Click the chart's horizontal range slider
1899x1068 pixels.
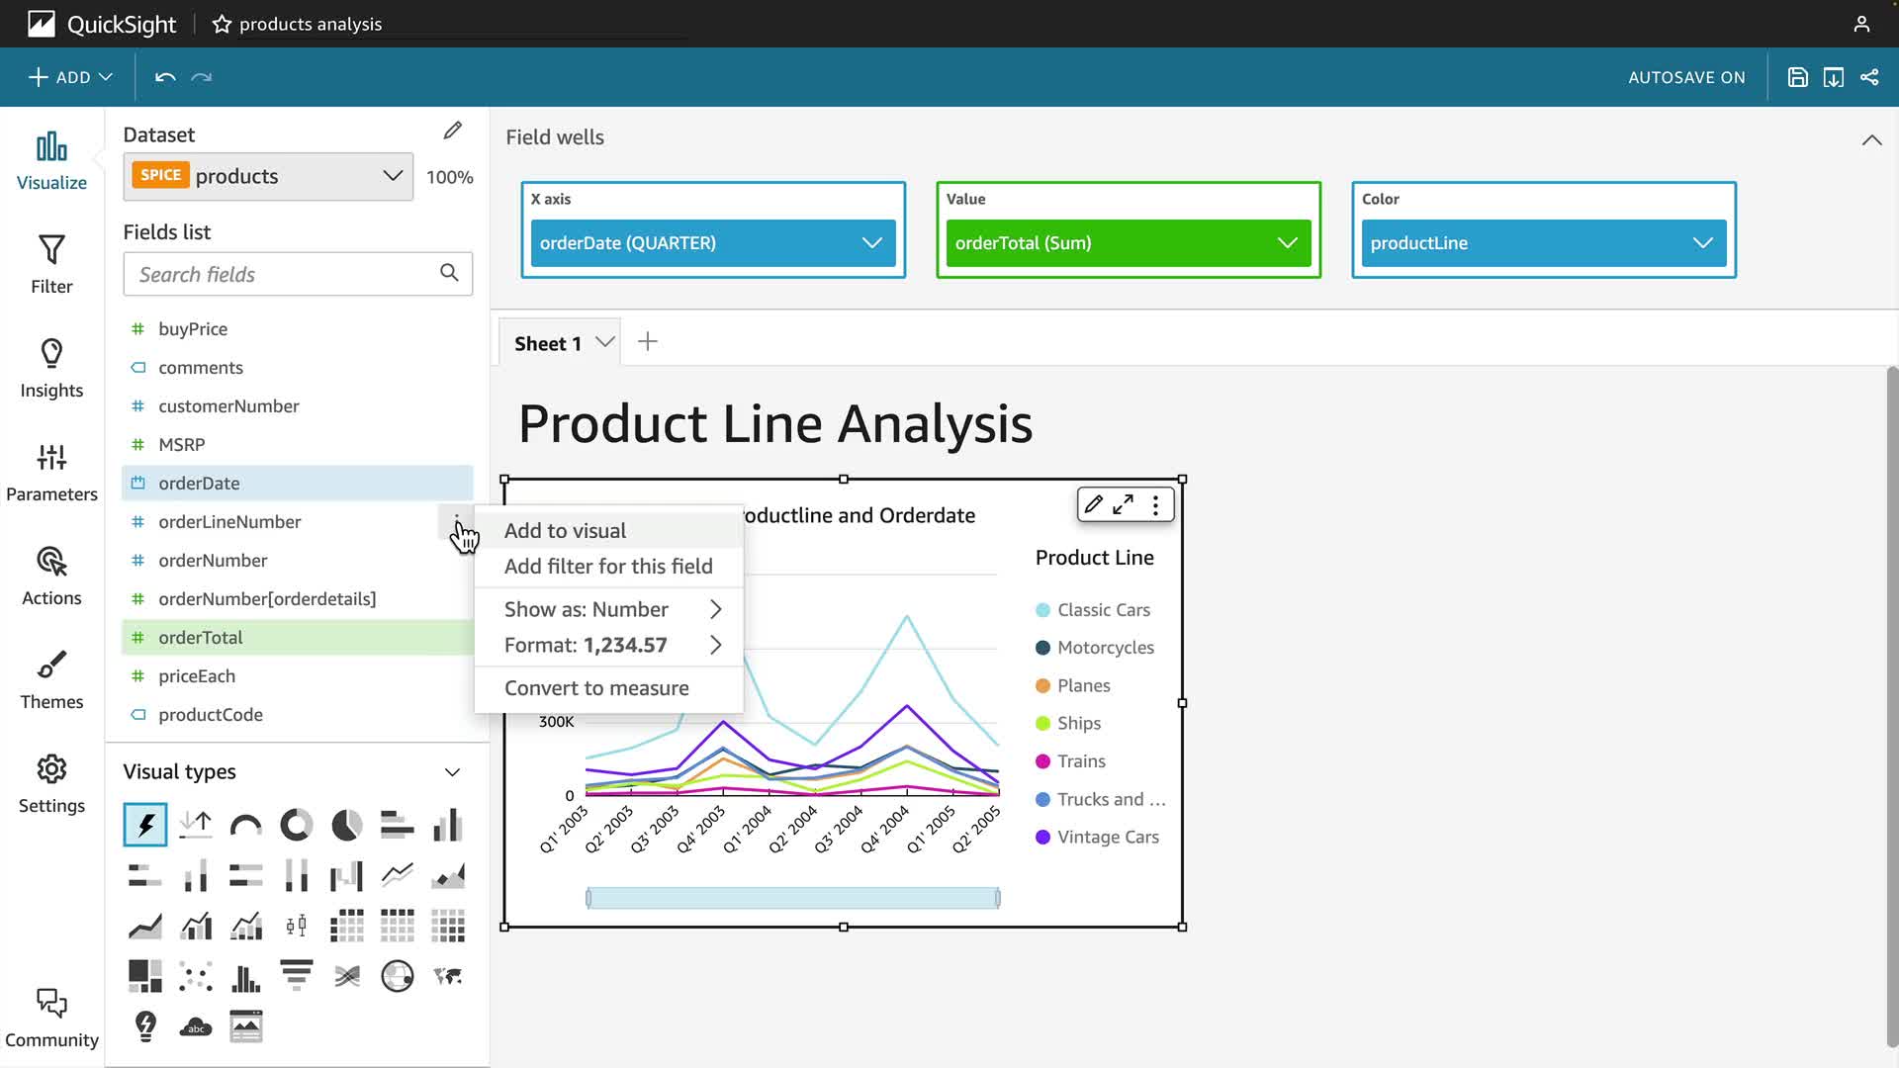point(792,898)
